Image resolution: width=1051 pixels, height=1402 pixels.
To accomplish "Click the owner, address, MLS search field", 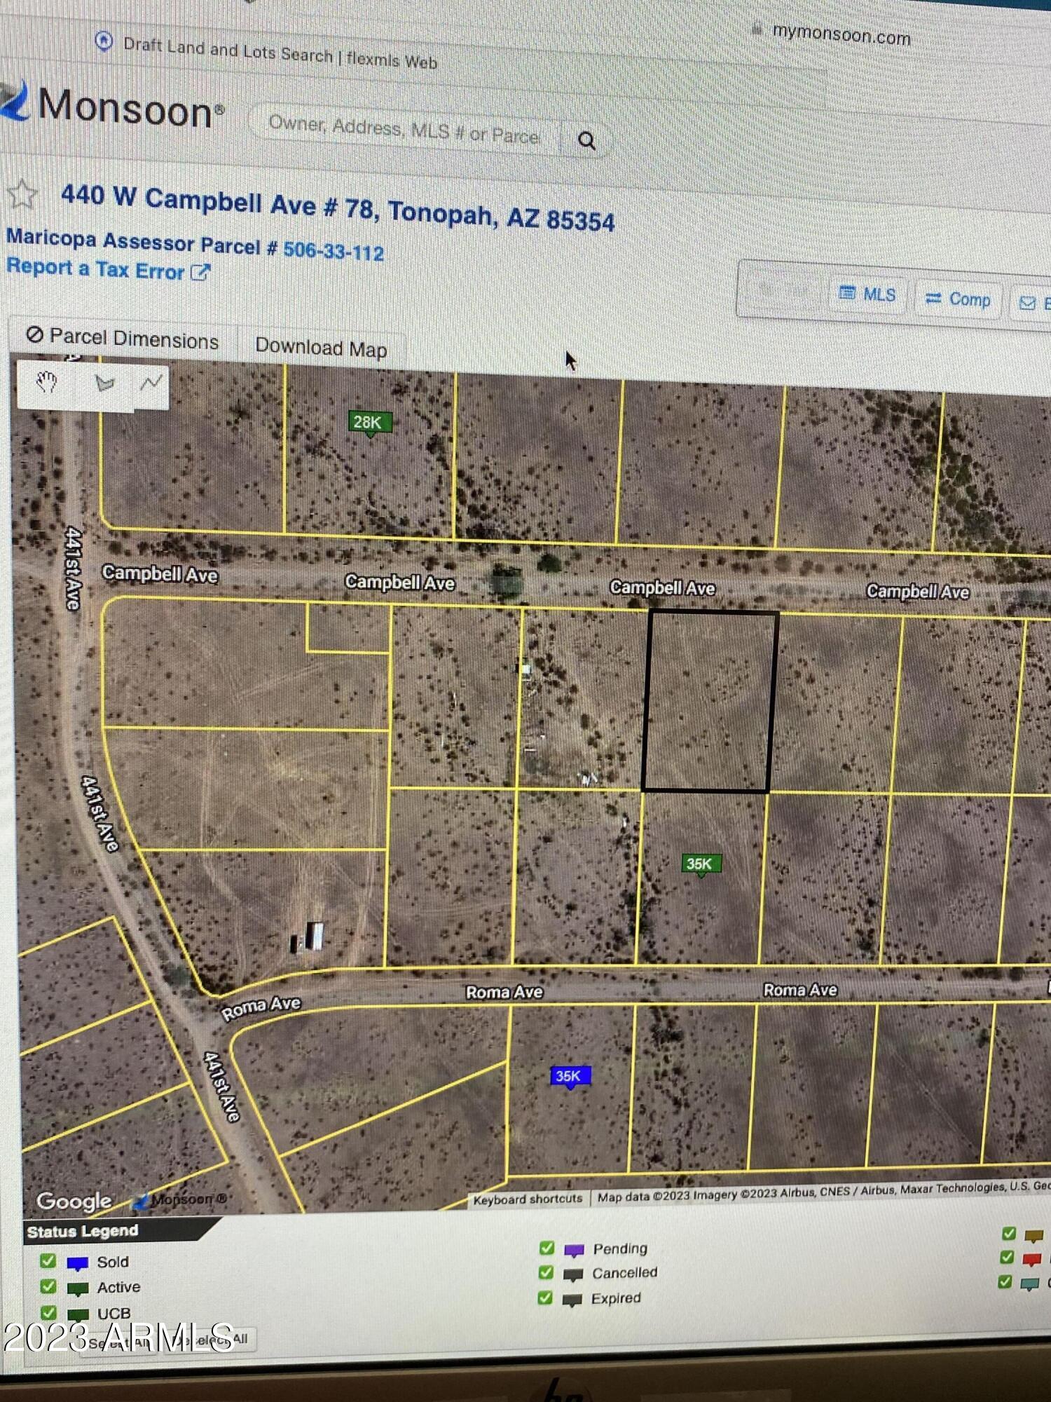I will coord(404,129).
